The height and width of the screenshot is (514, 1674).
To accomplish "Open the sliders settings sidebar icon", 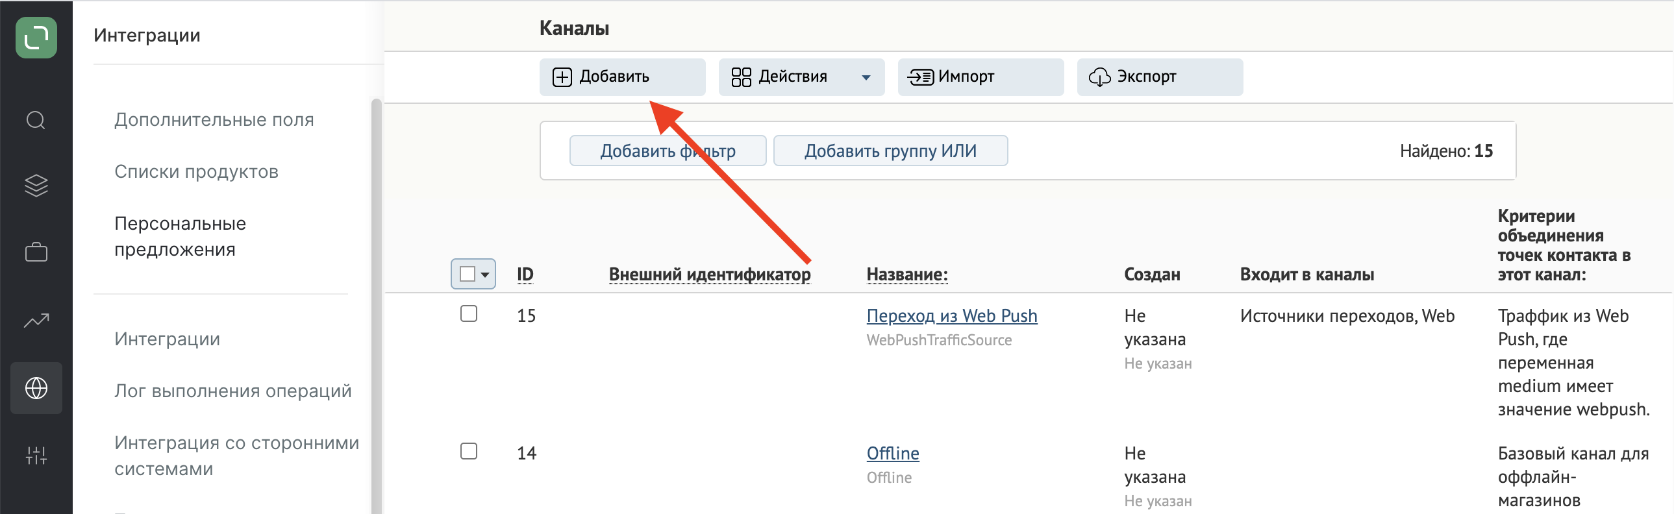I will tap(36, 456).
